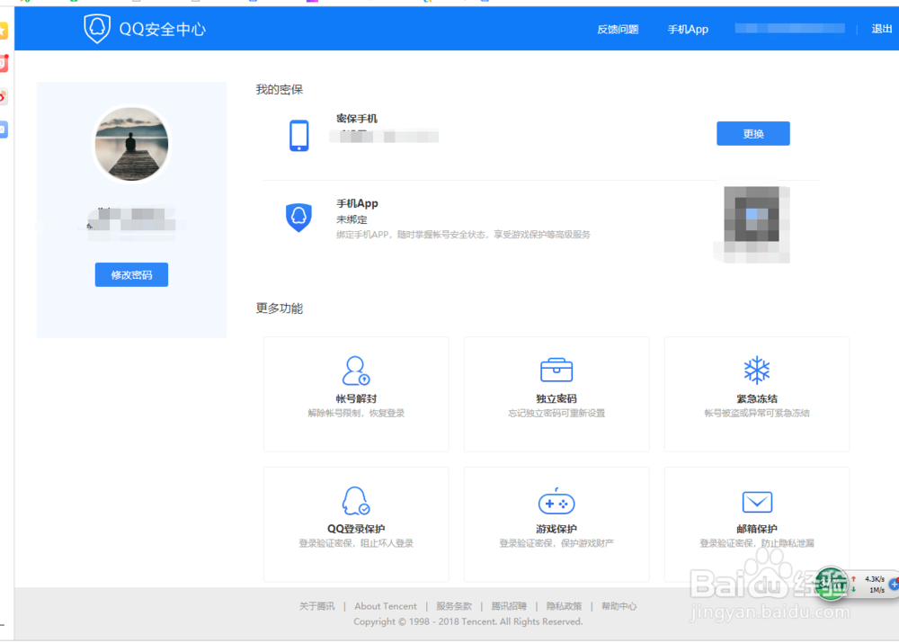Open 邮箱保护 envelope icon
The width and height of the screenshot is (899, 643).
(x=757, y=502)
